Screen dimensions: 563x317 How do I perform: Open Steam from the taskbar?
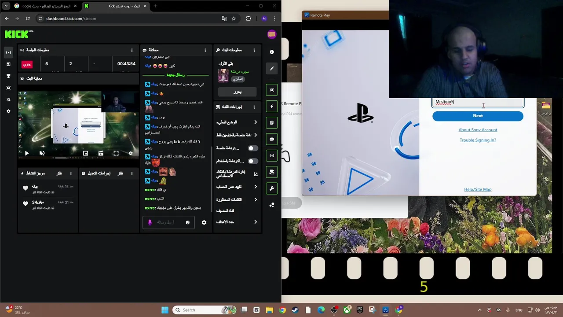click(x=295, y=310)
